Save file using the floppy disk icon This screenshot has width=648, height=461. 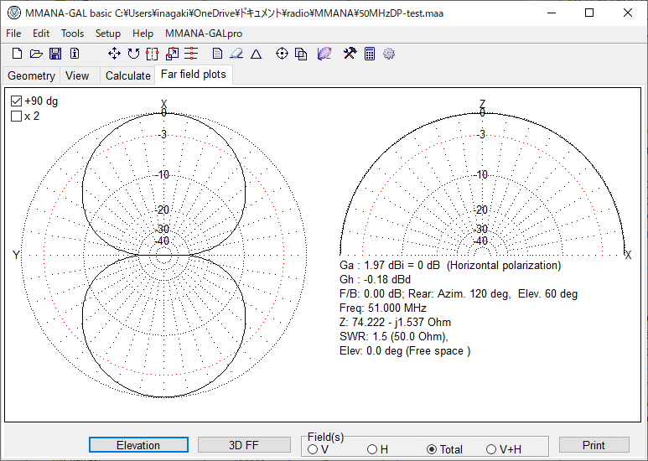pyautogui.click(x=55, y=54)
